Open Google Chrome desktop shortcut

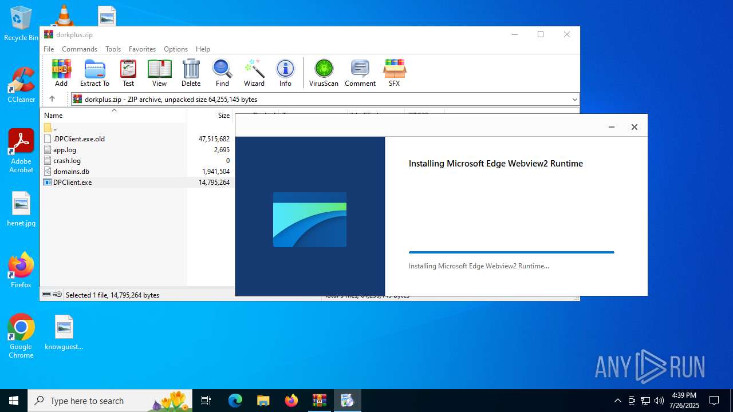(21, 336)
